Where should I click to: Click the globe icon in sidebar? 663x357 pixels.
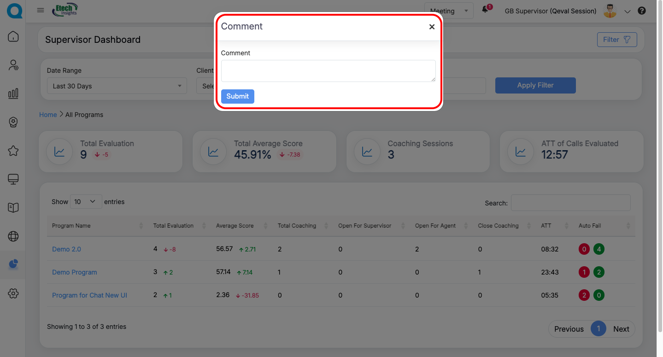coord(13,236)
